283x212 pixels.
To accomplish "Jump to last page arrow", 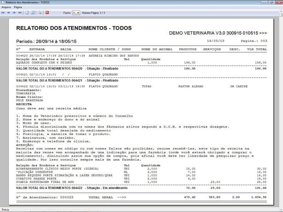I will (x=20, y=13).
